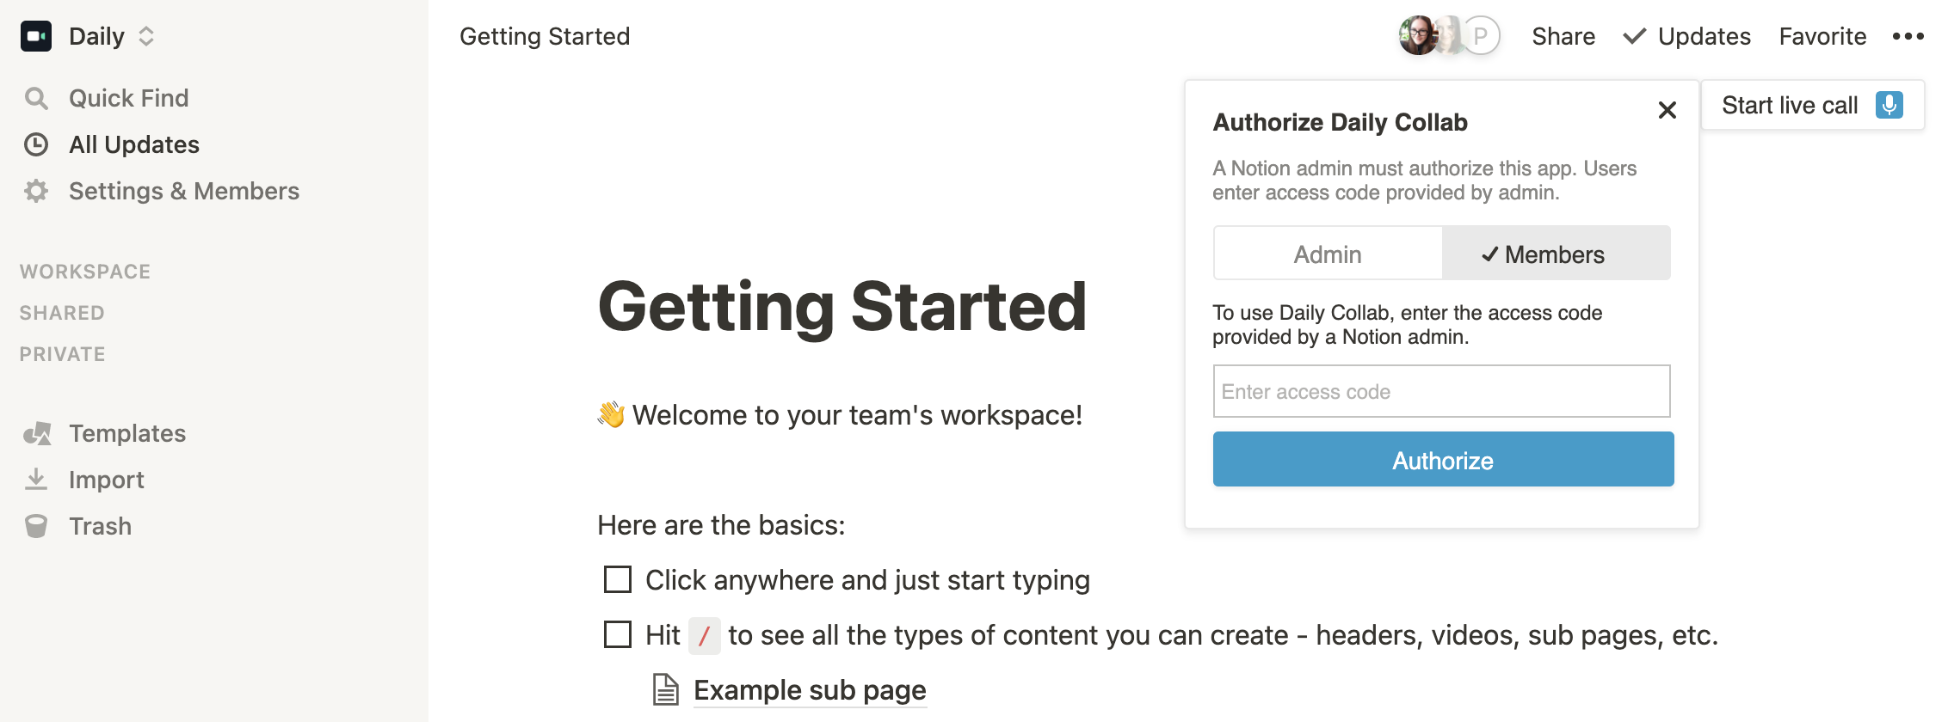Expand the WORKSPACE sidebar section
The image size is (1948, 722).
click(85, 272)
